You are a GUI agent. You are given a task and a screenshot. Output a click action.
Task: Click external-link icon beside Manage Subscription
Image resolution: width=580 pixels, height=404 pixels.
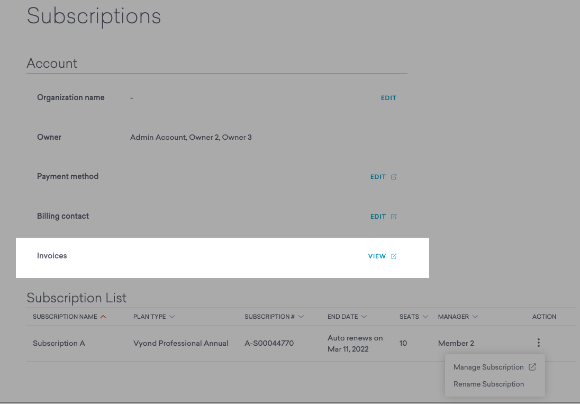point(532,367)
